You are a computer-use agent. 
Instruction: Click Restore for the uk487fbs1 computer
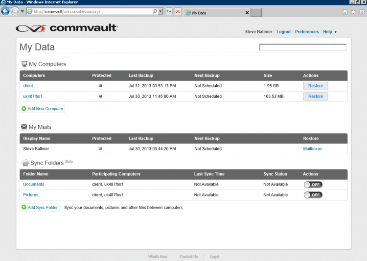pyautogui.click(x=315, y=96)
